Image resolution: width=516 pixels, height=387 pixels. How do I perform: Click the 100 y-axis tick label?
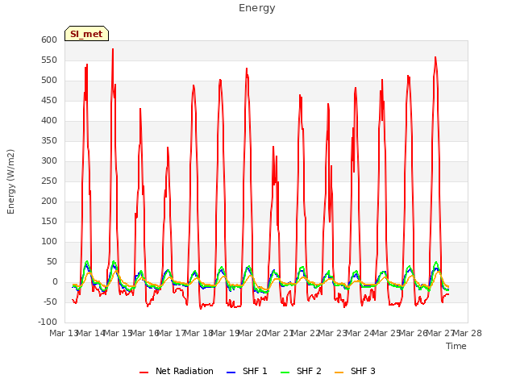49,242
